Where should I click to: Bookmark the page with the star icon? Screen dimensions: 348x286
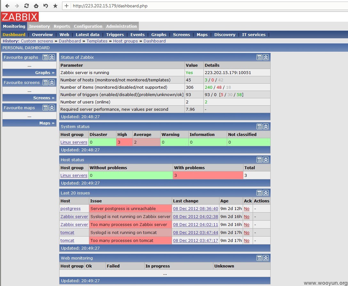[55, 6]
